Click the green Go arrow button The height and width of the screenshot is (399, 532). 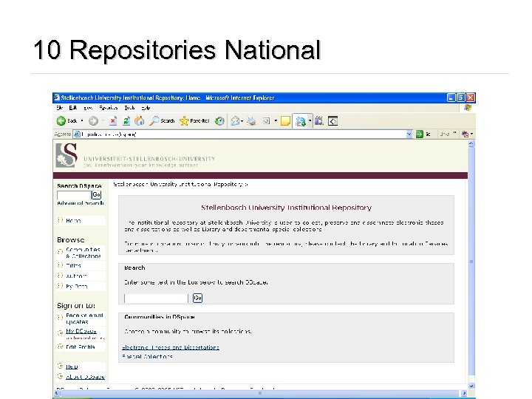(420, 134)
